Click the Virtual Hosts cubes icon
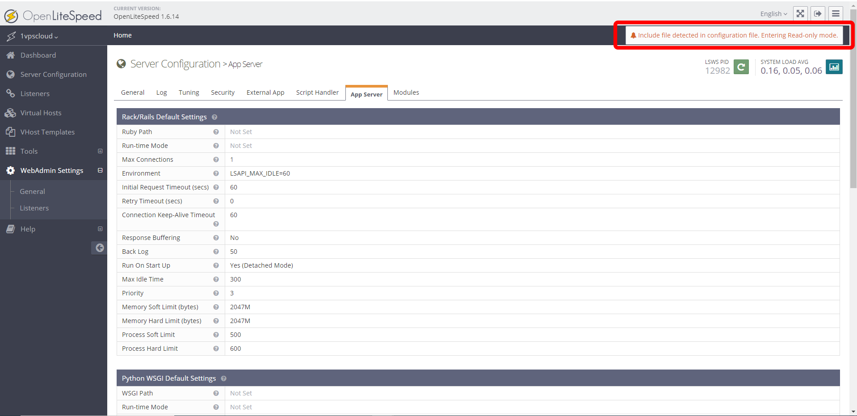Viewport: 857px width, 416px height. coord(10,113)
